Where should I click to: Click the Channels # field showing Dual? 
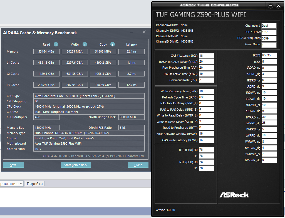[x=269, y=26]
